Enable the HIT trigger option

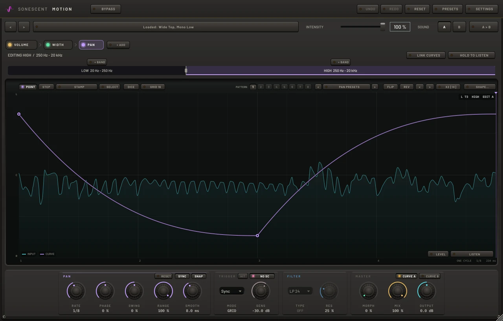coord(243,276)
